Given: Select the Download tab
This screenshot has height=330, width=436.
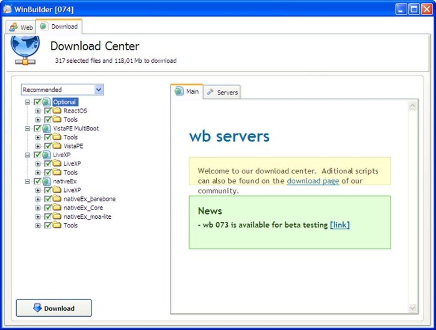Looking at the screenshot, I should coord(59,26).
